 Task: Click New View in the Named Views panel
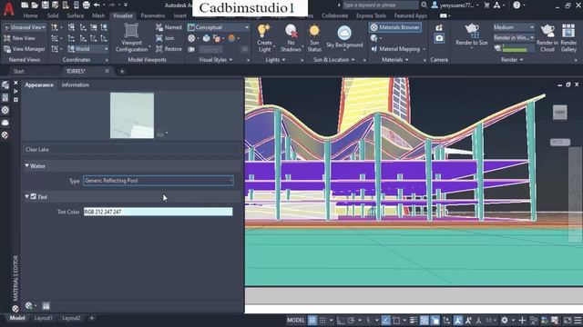coord(19,38)
